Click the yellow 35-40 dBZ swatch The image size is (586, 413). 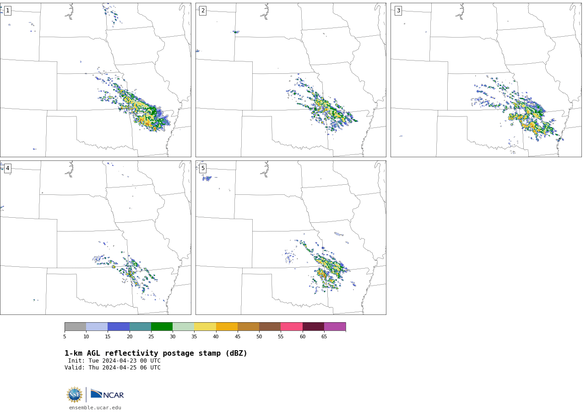[205, 327]
